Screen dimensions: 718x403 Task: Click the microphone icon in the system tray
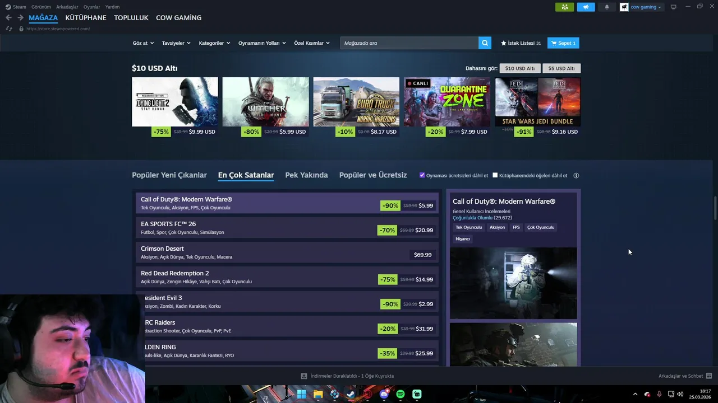pos(659,394)
